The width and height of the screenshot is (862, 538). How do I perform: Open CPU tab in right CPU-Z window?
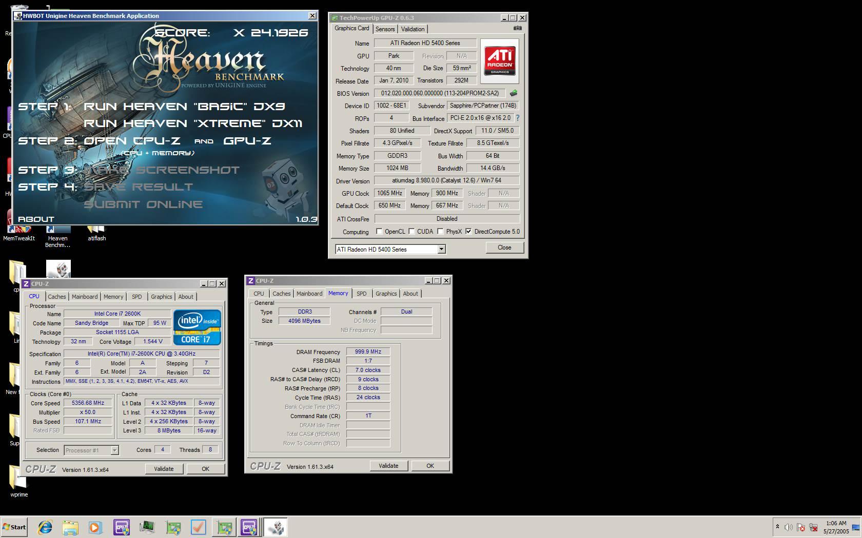tap(259, 294)
